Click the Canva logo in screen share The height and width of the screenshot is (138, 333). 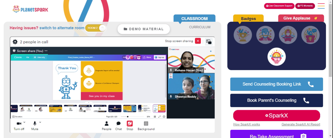coord(17,57)
